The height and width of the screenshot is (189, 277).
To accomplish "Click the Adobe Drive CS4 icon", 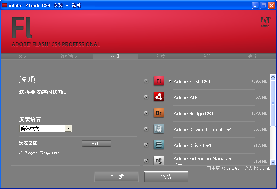I will click(158, 145).
